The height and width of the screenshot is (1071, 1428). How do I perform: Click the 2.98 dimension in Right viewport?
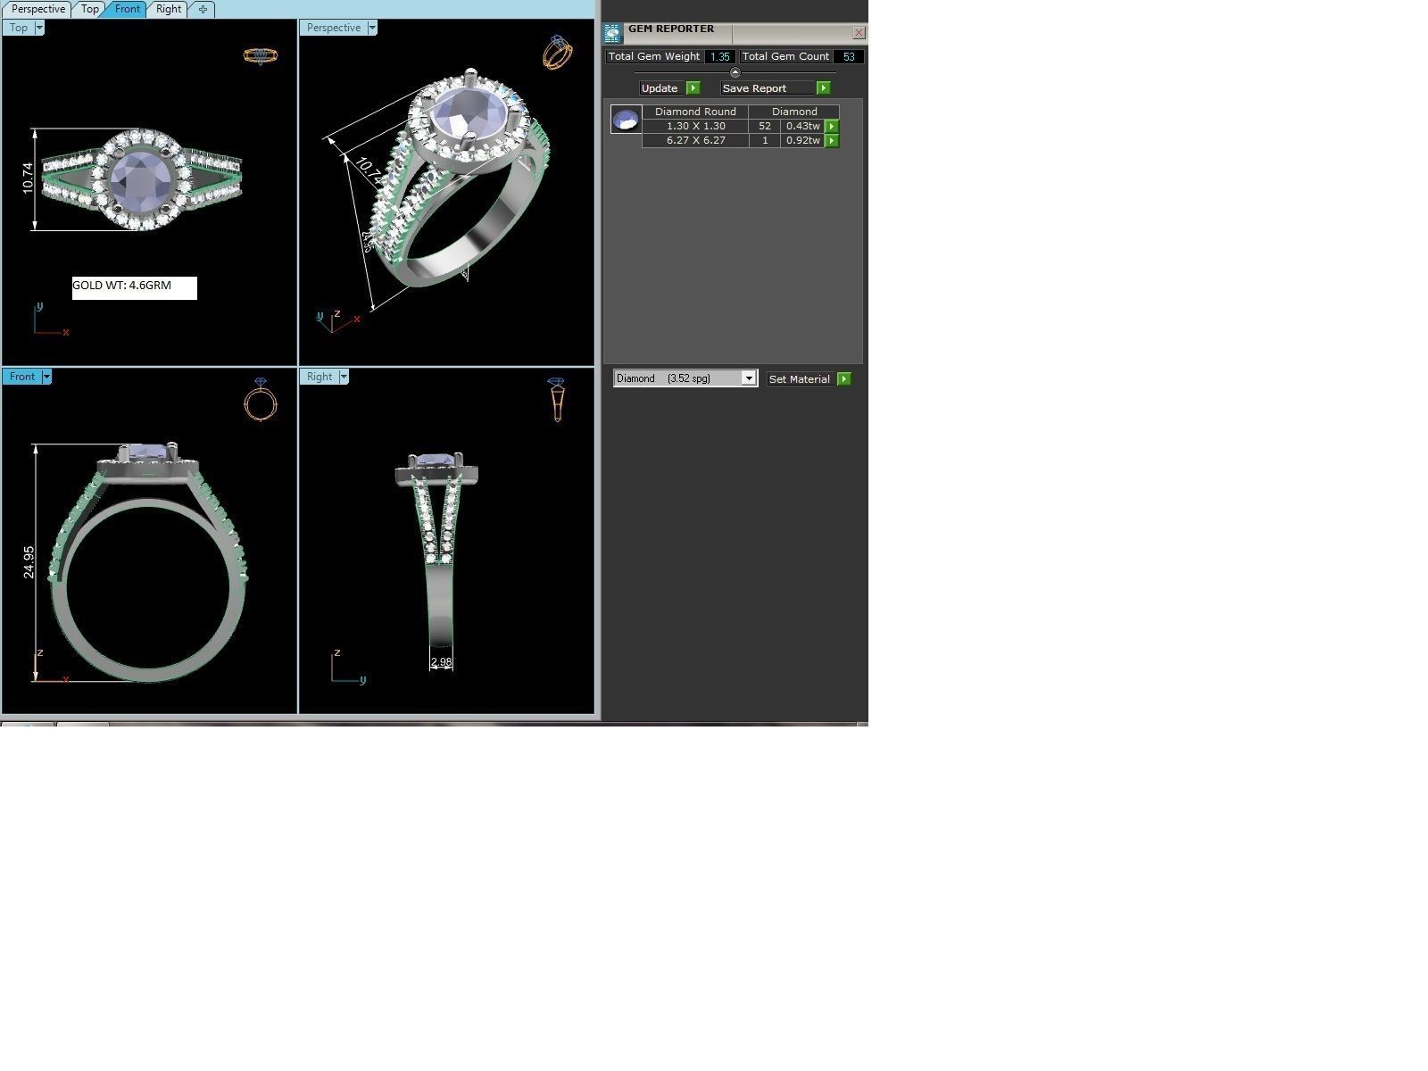click(x=442, y=662)
